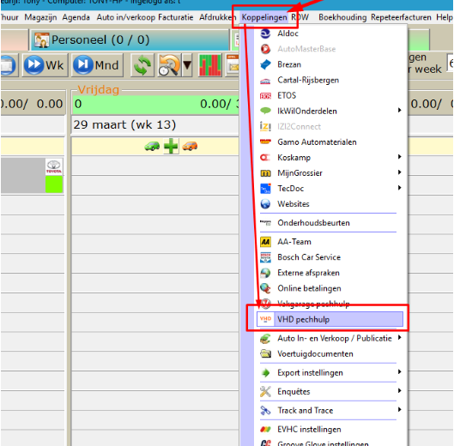Click the Enquêtes tools icon

265,392
